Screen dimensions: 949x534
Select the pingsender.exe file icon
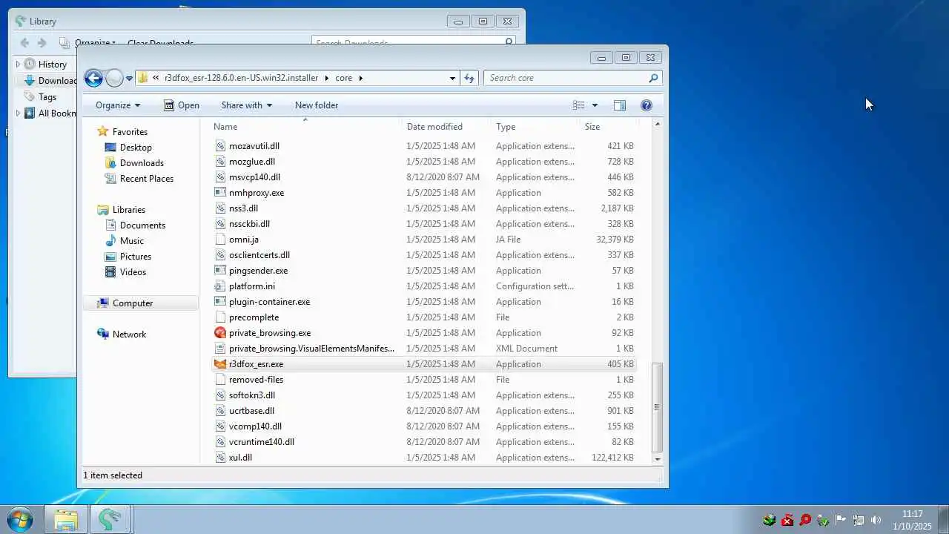(220, 271)
